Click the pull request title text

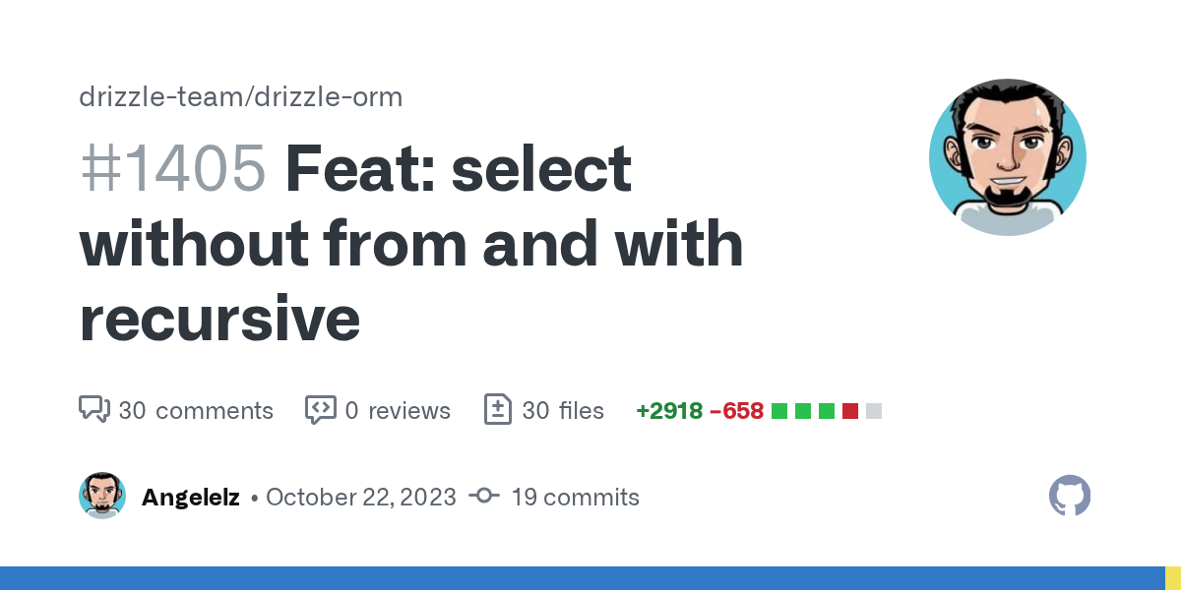(x=411, y=244)
